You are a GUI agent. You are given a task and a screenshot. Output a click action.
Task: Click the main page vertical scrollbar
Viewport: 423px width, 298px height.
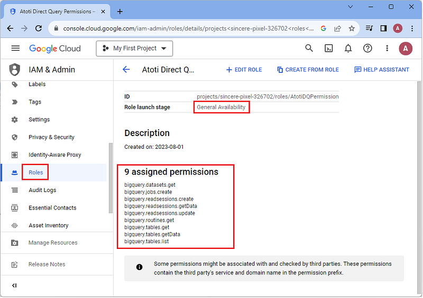[x=419, y=188]
